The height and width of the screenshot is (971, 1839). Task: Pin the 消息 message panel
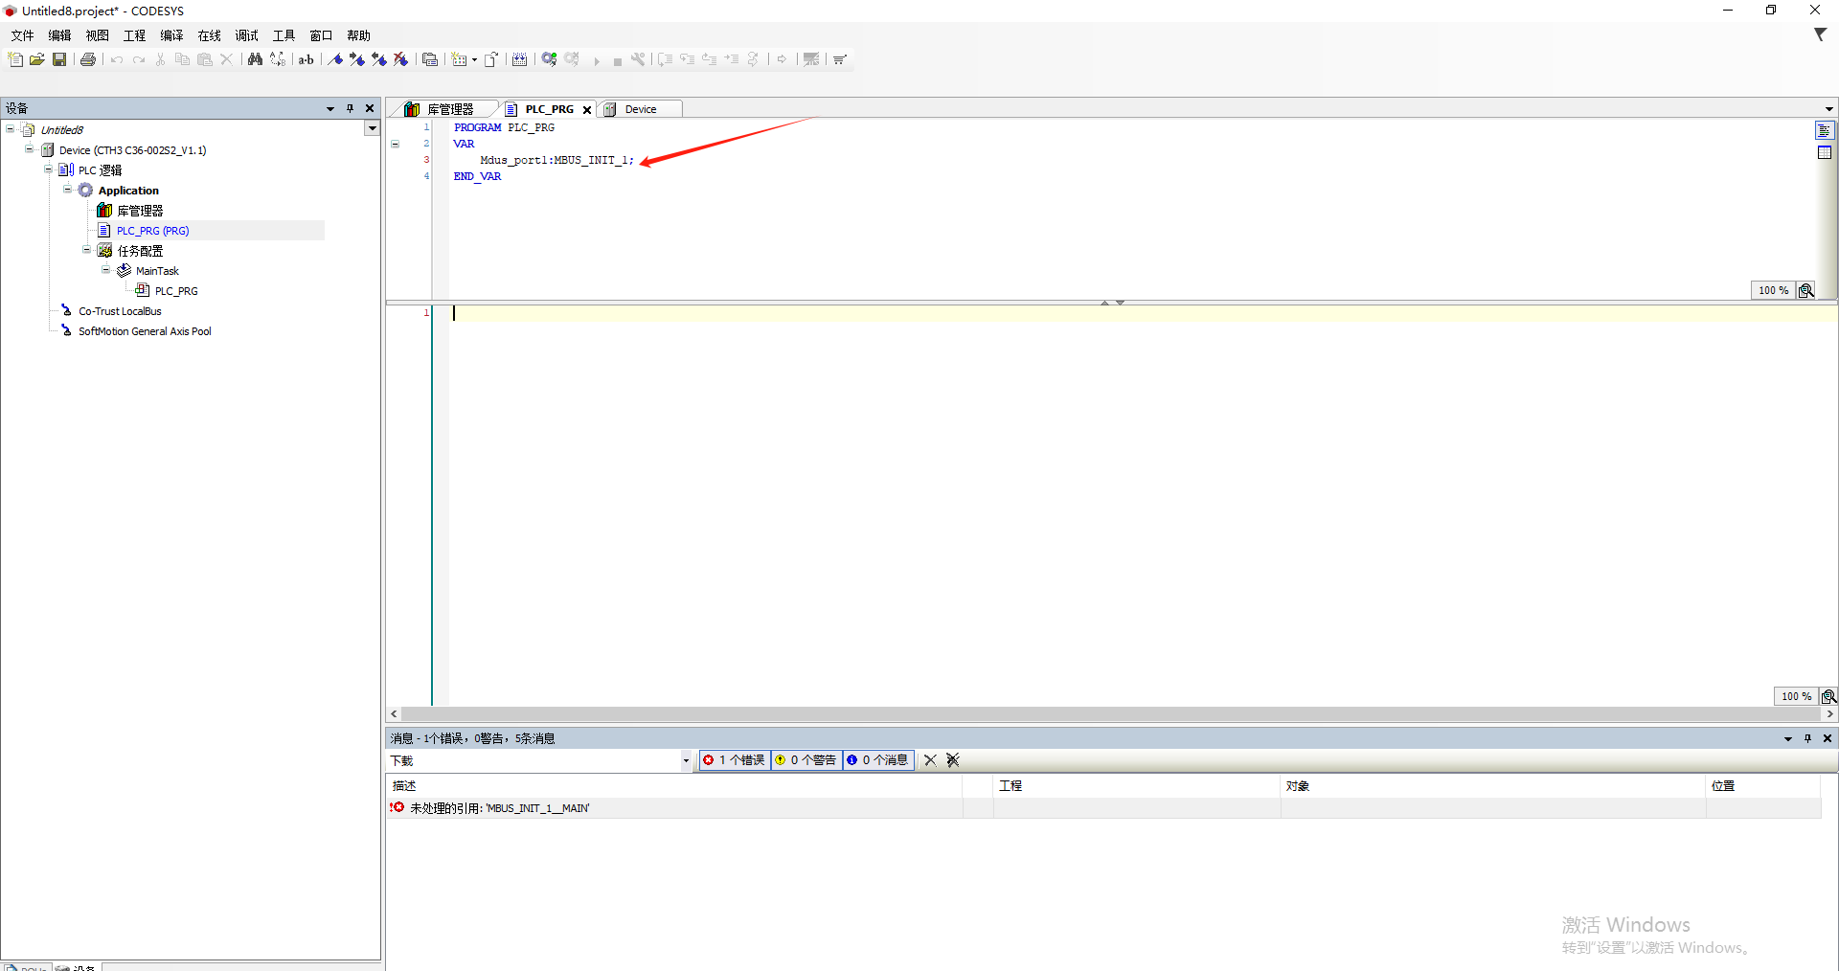(1808, 738)
